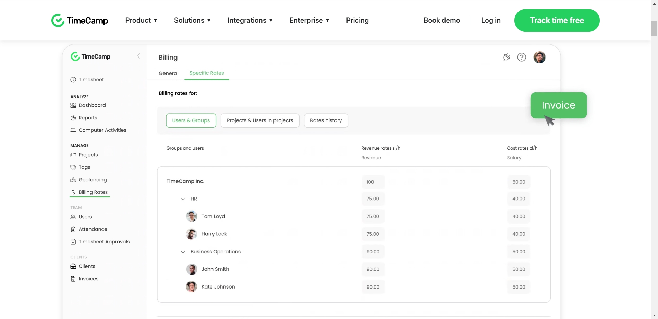Viewport: 658px width, 319px height.
Task: Click the Timesheet clock icon in sidebar
Action: click(x=73, y=80)
